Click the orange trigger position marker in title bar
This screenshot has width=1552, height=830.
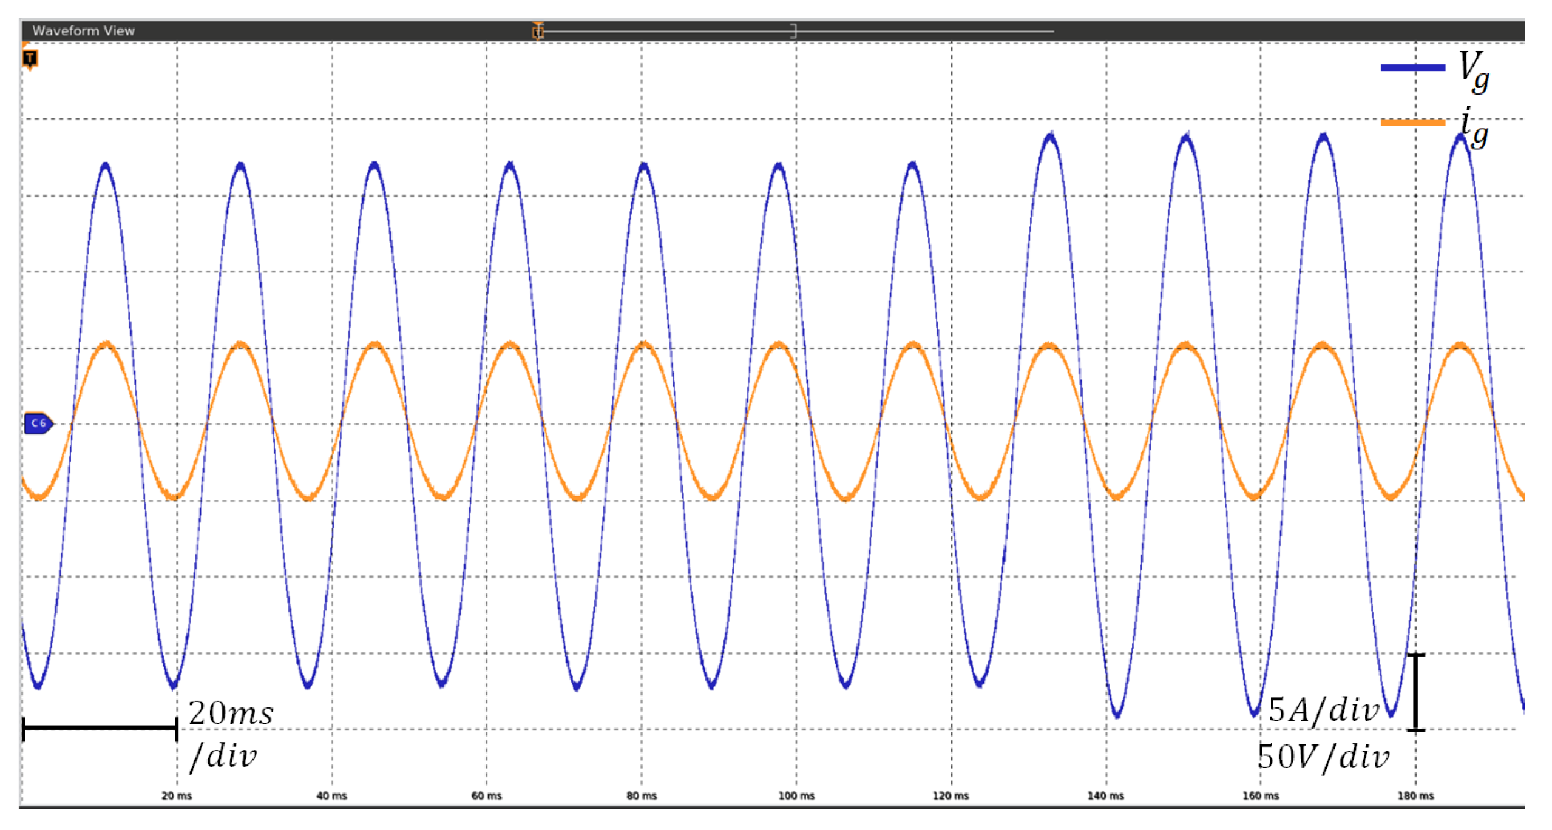[537, 31]
